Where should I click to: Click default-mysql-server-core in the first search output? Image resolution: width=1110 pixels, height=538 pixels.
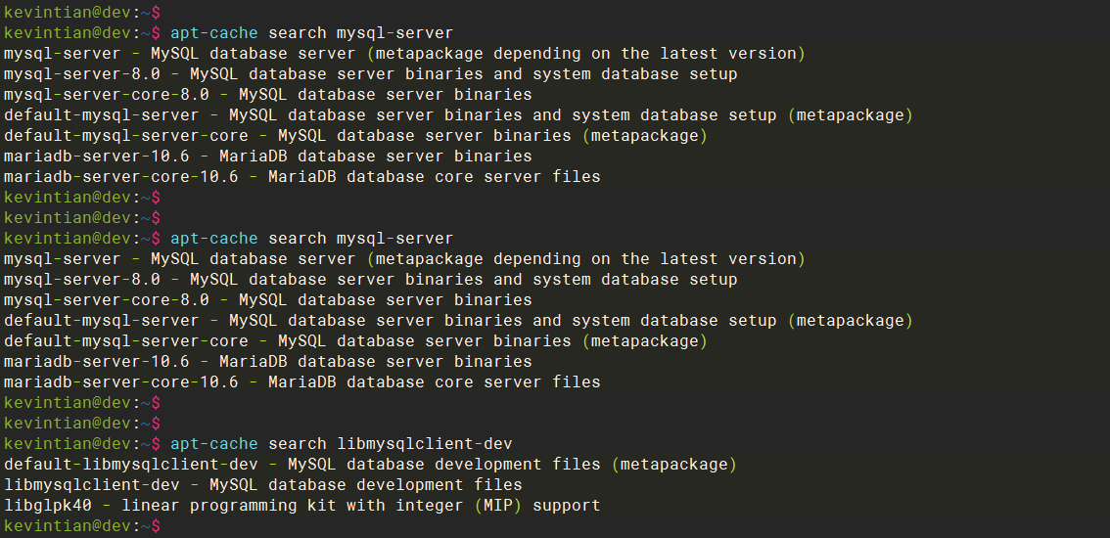pyautogui.click(x=125, y=136)
